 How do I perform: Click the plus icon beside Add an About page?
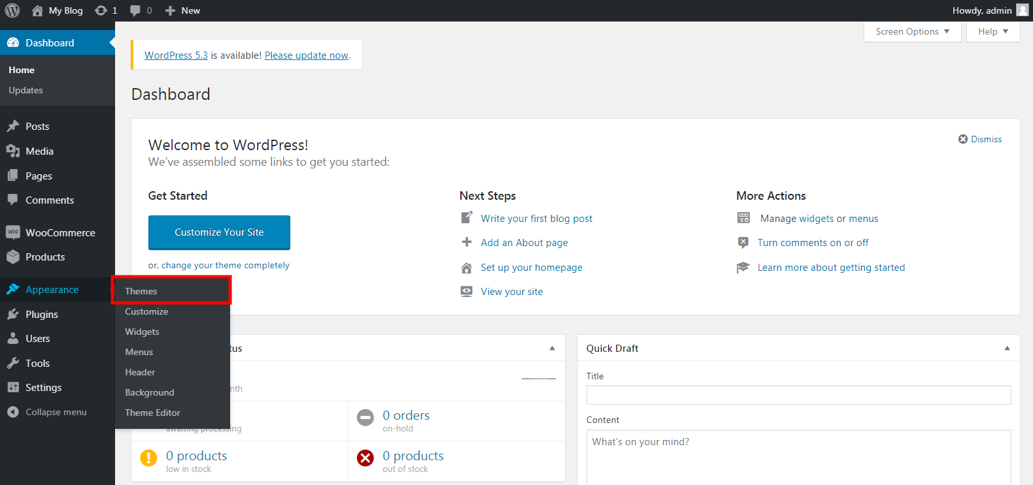tap(467, 242)
